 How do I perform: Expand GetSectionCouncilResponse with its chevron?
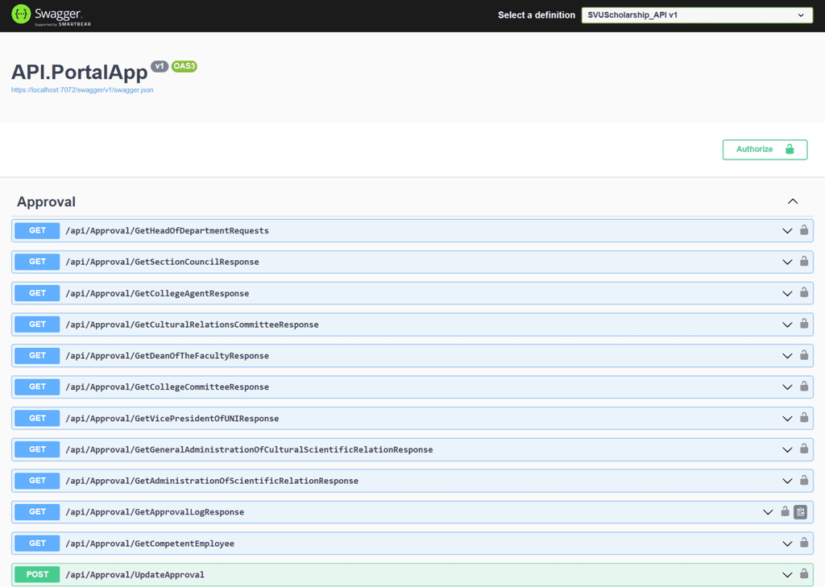[x=787, y=262]
